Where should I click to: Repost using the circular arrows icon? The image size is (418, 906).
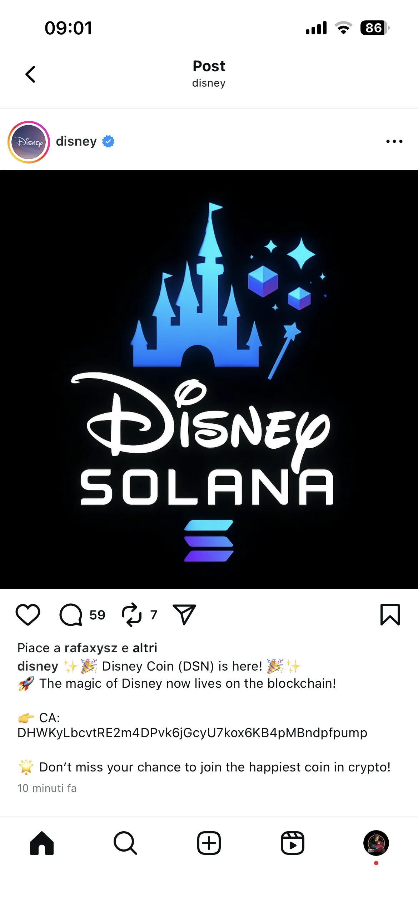[x=132, y=615]
